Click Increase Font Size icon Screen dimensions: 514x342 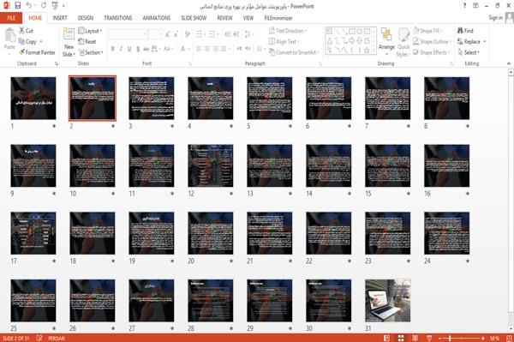pos(168,34)
